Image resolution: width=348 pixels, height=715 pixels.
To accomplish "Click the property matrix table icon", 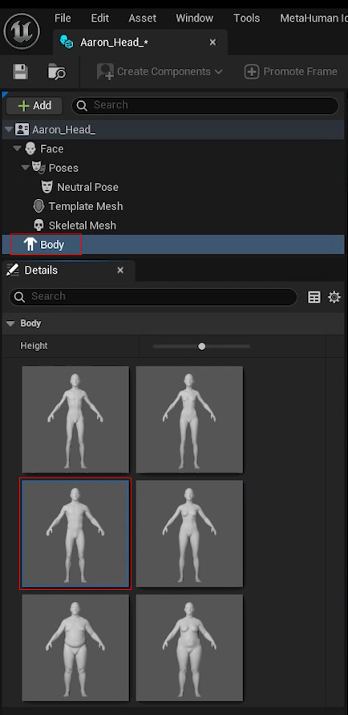I will tap(314, 297).
